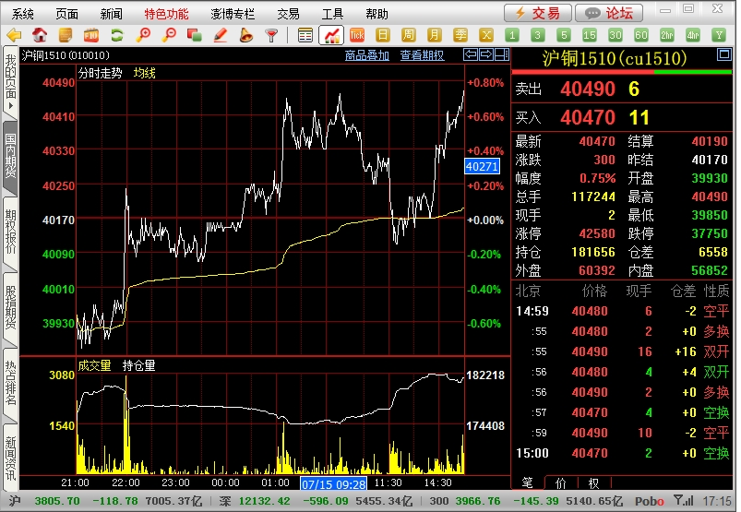
Task: Open the red-green overlapping windows icon
Action: coord(194,35)
